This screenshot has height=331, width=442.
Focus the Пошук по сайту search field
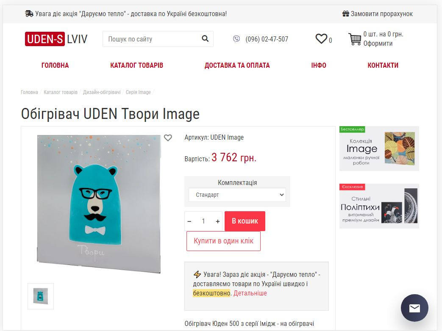click(x=152, y=39)
